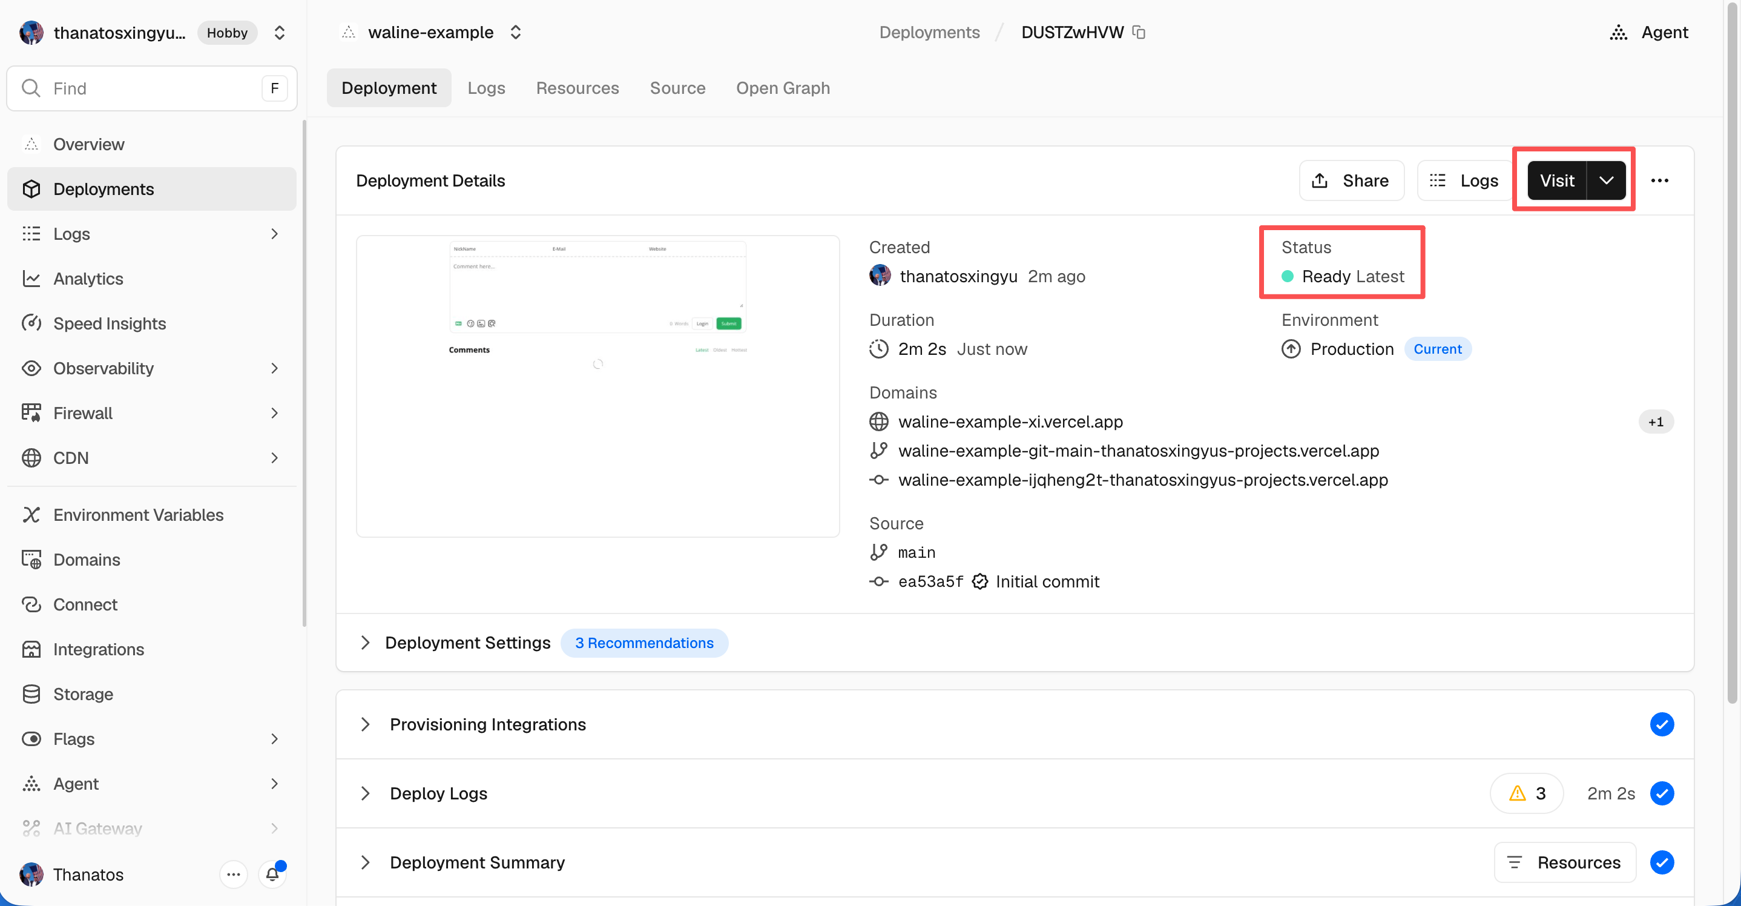This screenshot has height=906, width=1741.
Task: Click the Resources button in Deployment Summary
Action: point(1565,862)
